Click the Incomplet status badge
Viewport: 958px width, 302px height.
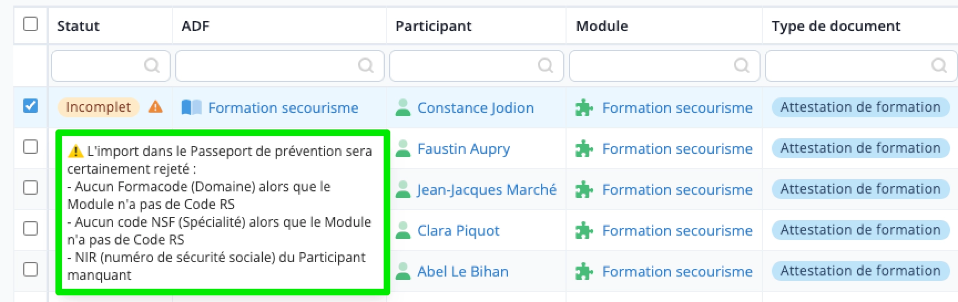(x=98, y=107)
